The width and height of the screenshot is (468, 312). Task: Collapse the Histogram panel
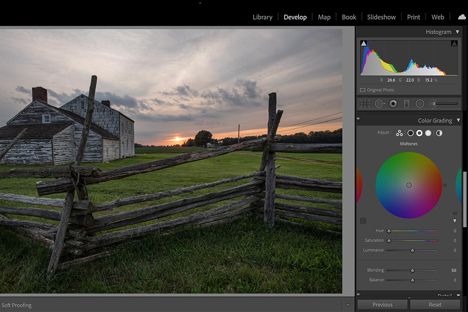tap(457, 32)
